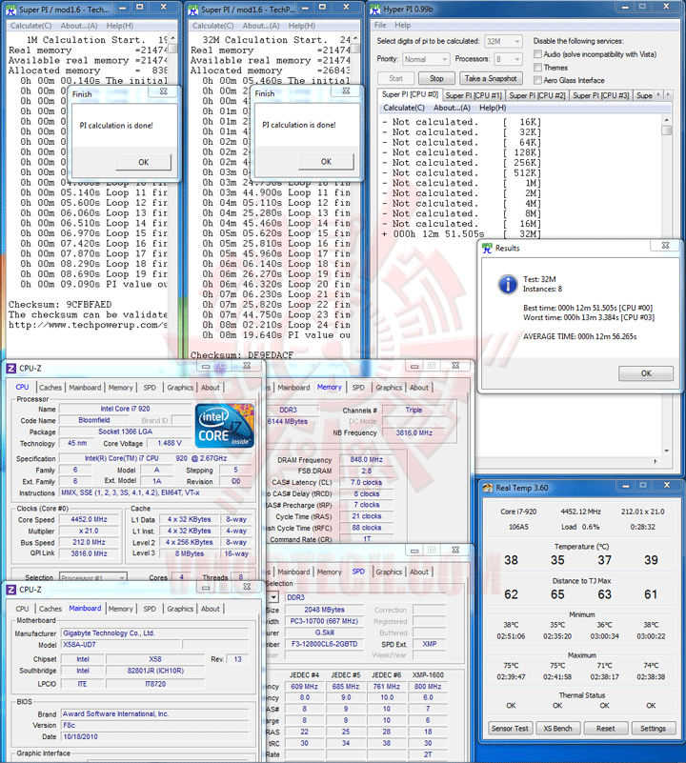Toggle Aero Glass Interface checkbox
This screenshot has width=686, height=763.
[x=537, y=80]
